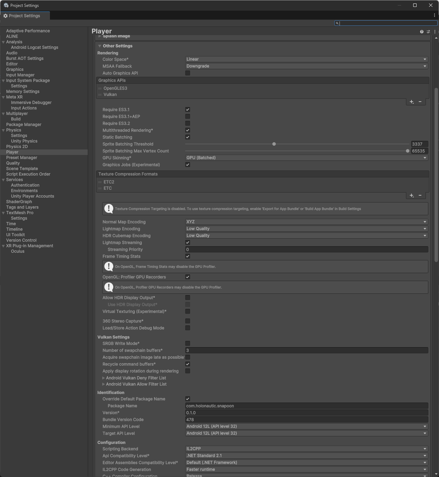This screenshot has width=439, height=477.
Task: Open the Player settings help icon
Action: pyautogui.click(x=421, y=31)
